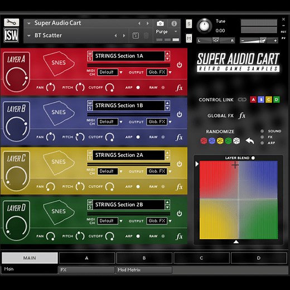The image size is (290, 290).
Task: Click Layer C CUTOFF knob
Action: coord(109,187)
